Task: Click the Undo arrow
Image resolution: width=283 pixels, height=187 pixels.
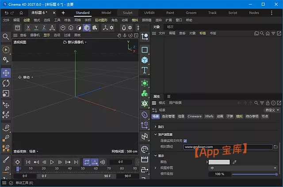Action: pyautogui.click(x=7, y=13)
